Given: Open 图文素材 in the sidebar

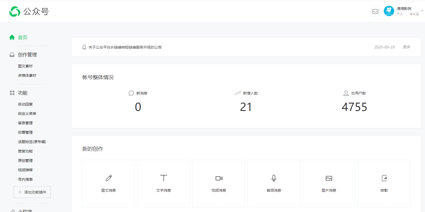Looking at the screenshot, I should click(x=25, y=66).
